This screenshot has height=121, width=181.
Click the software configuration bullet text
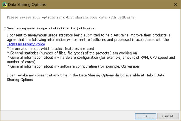74,66
